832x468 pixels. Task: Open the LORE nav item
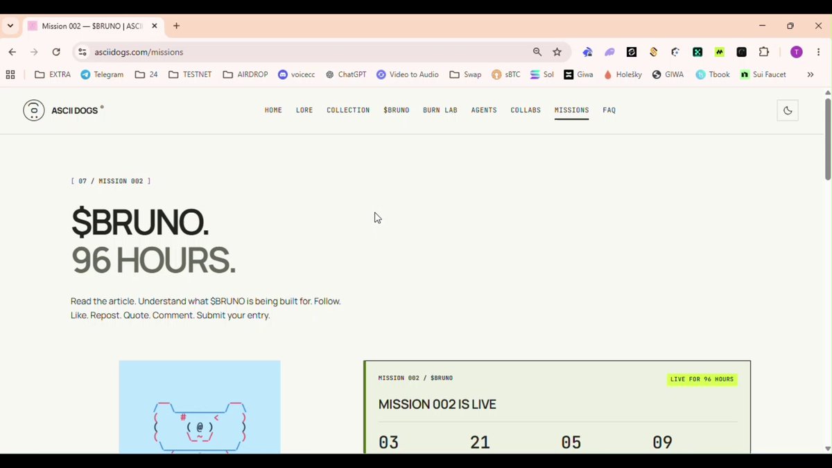(x=304, y=110)
